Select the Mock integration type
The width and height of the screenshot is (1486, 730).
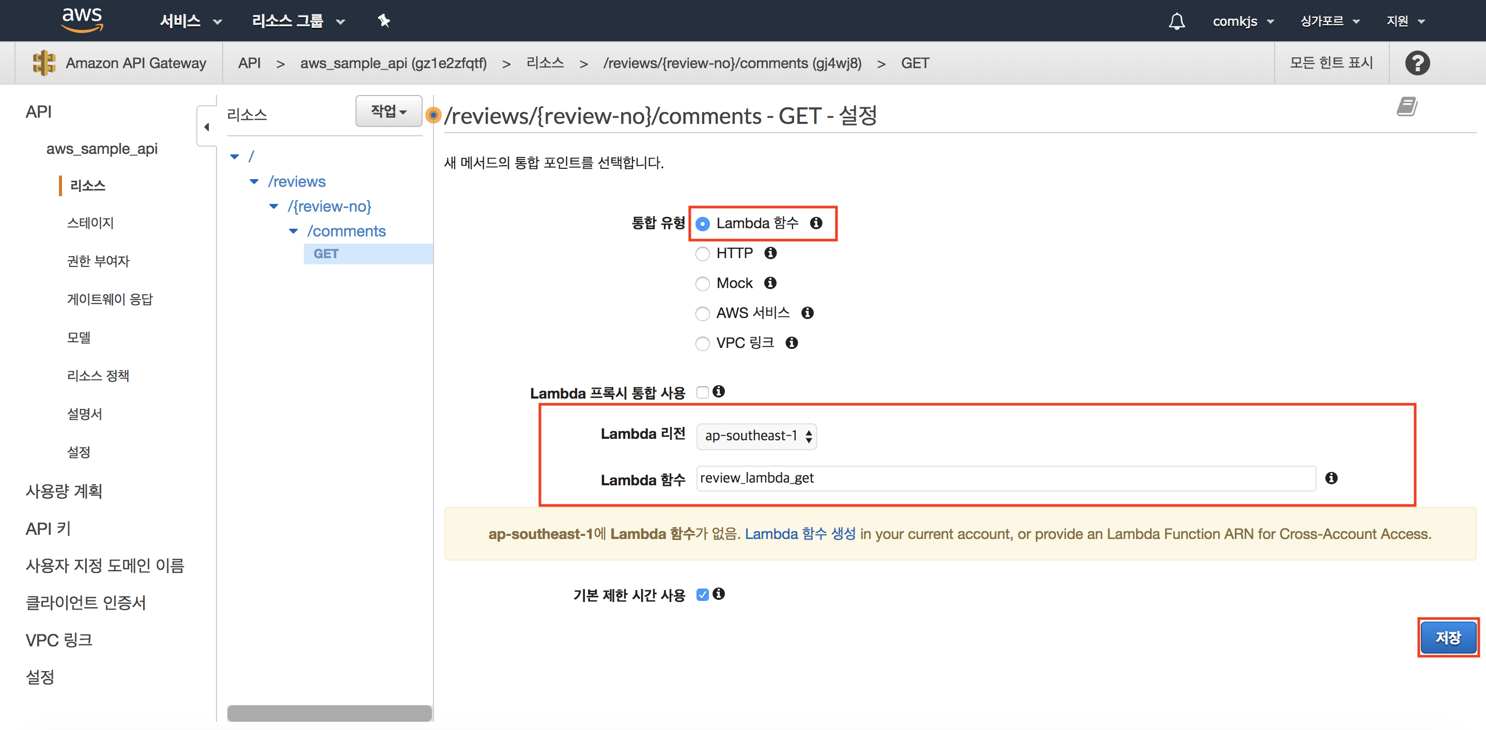[x=702, y=283]
